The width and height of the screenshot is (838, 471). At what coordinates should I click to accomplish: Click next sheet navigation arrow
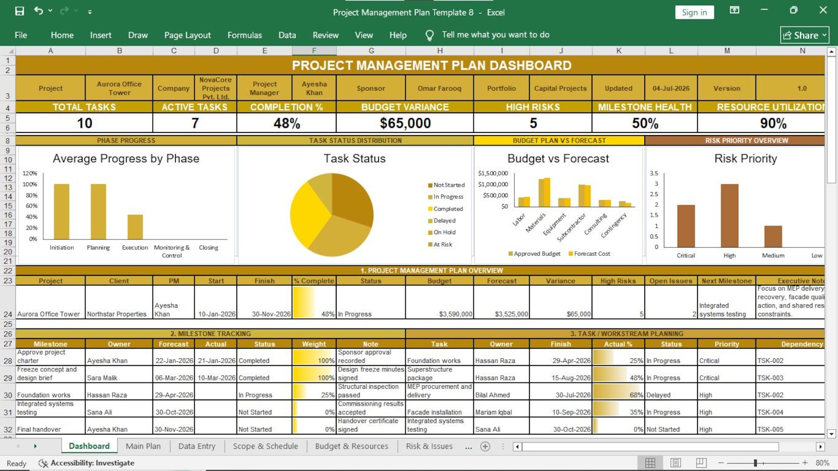[35, 446]
